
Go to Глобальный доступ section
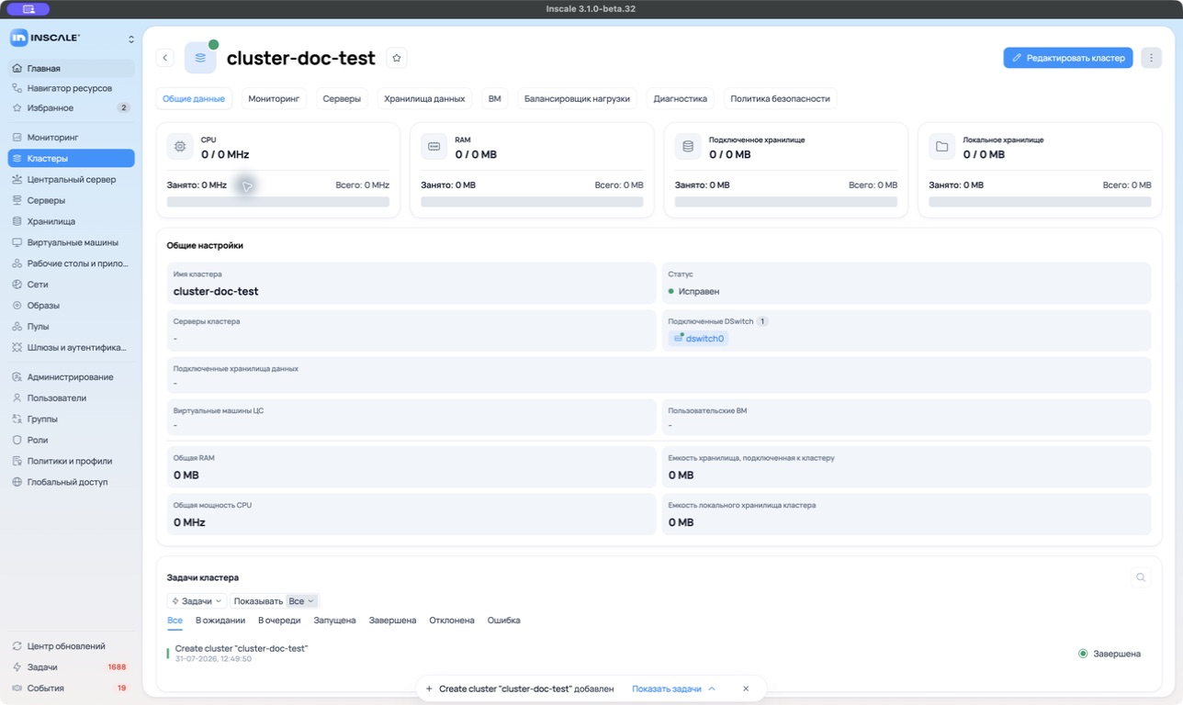(x=72, y=482)
